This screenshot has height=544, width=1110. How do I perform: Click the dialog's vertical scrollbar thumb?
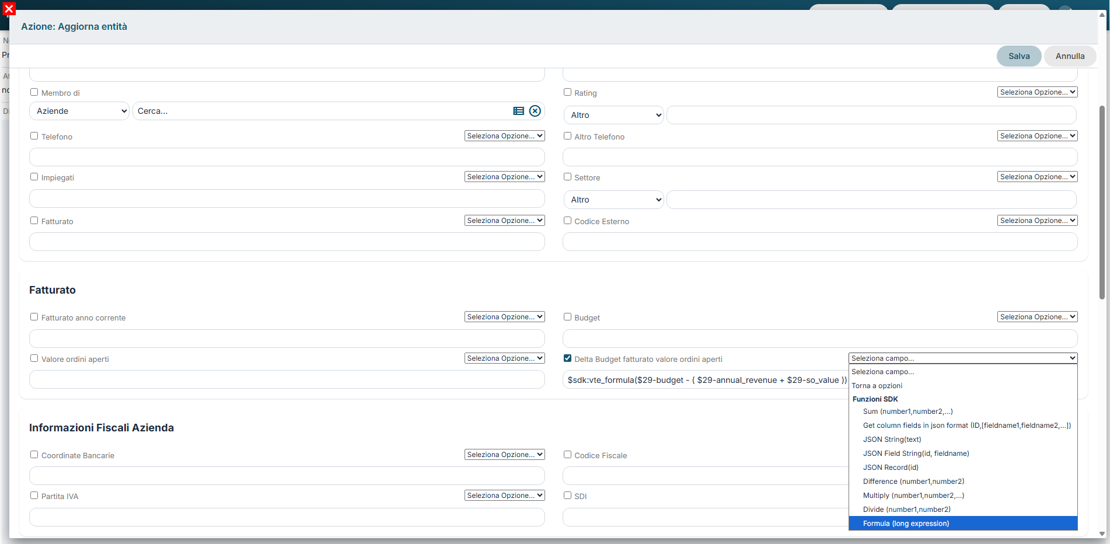coord(1102,202)
